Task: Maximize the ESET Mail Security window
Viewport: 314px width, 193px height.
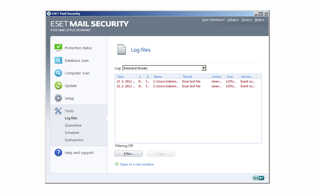Action: [x=260, y=14]
